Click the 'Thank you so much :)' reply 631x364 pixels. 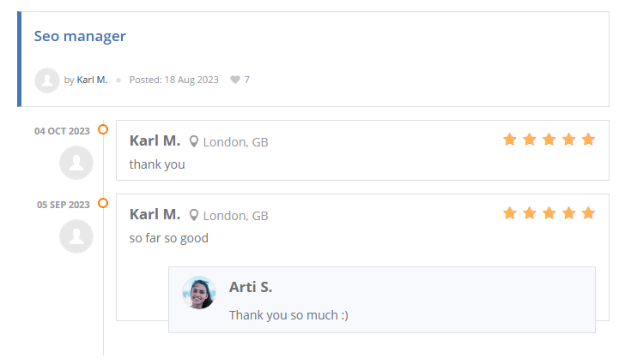(288, 315)
